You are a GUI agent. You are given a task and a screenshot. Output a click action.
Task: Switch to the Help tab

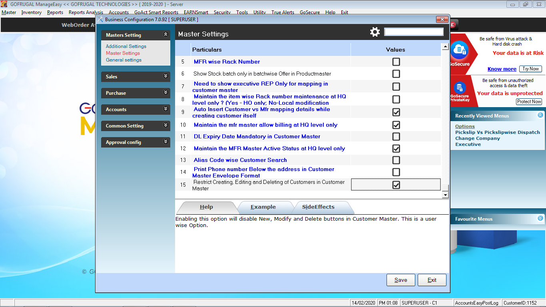pyautogui.click(x=207, y=207)
